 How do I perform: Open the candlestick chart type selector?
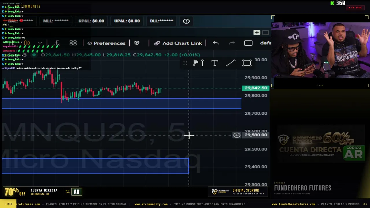(27, 43)
